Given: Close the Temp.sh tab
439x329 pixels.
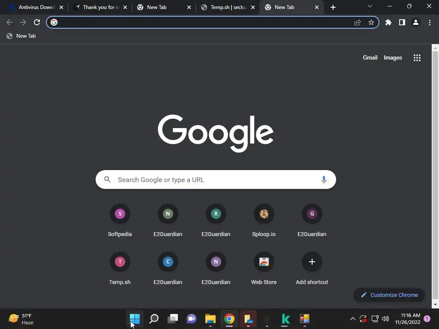Looking at the screenshot, I should pyautogui.click(x=253, y=7).
